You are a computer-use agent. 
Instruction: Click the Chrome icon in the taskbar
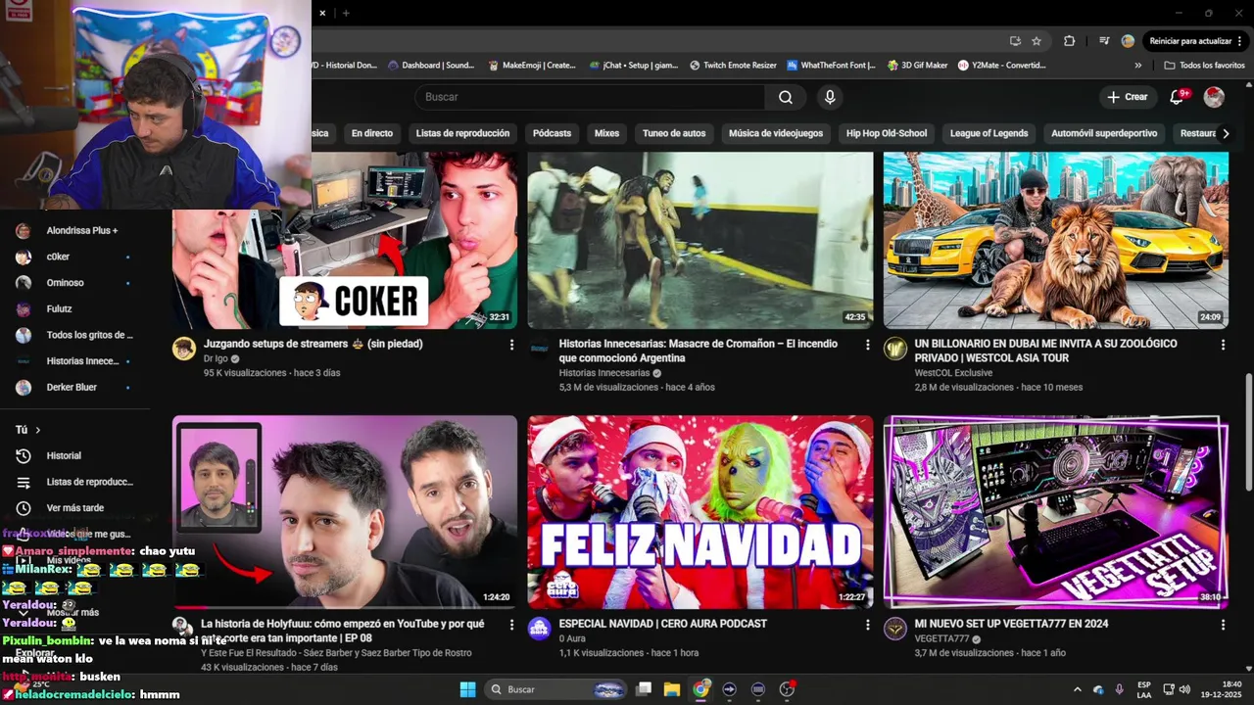tap(700, 689)
